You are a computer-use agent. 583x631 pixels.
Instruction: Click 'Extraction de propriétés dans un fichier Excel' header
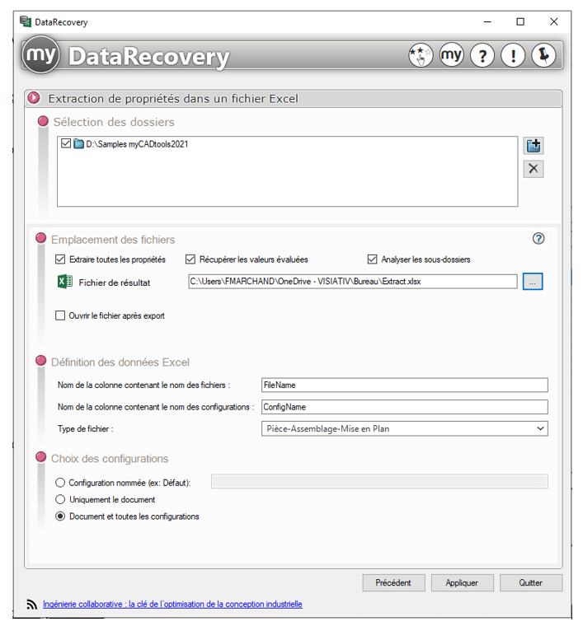(173, 99)
